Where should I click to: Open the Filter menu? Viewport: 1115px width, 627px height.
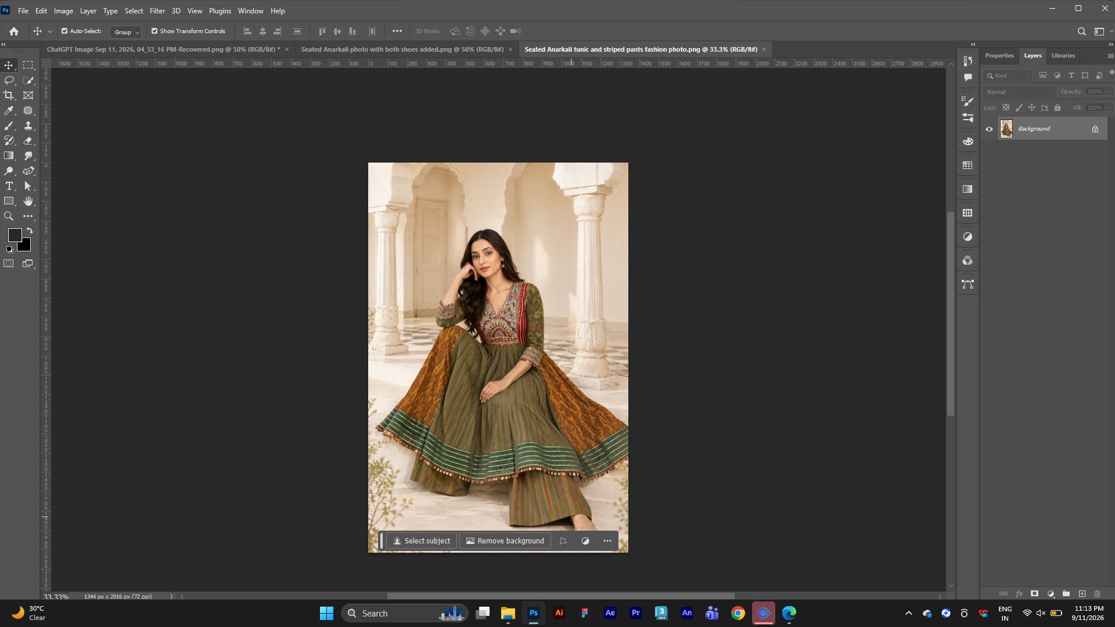157,11
